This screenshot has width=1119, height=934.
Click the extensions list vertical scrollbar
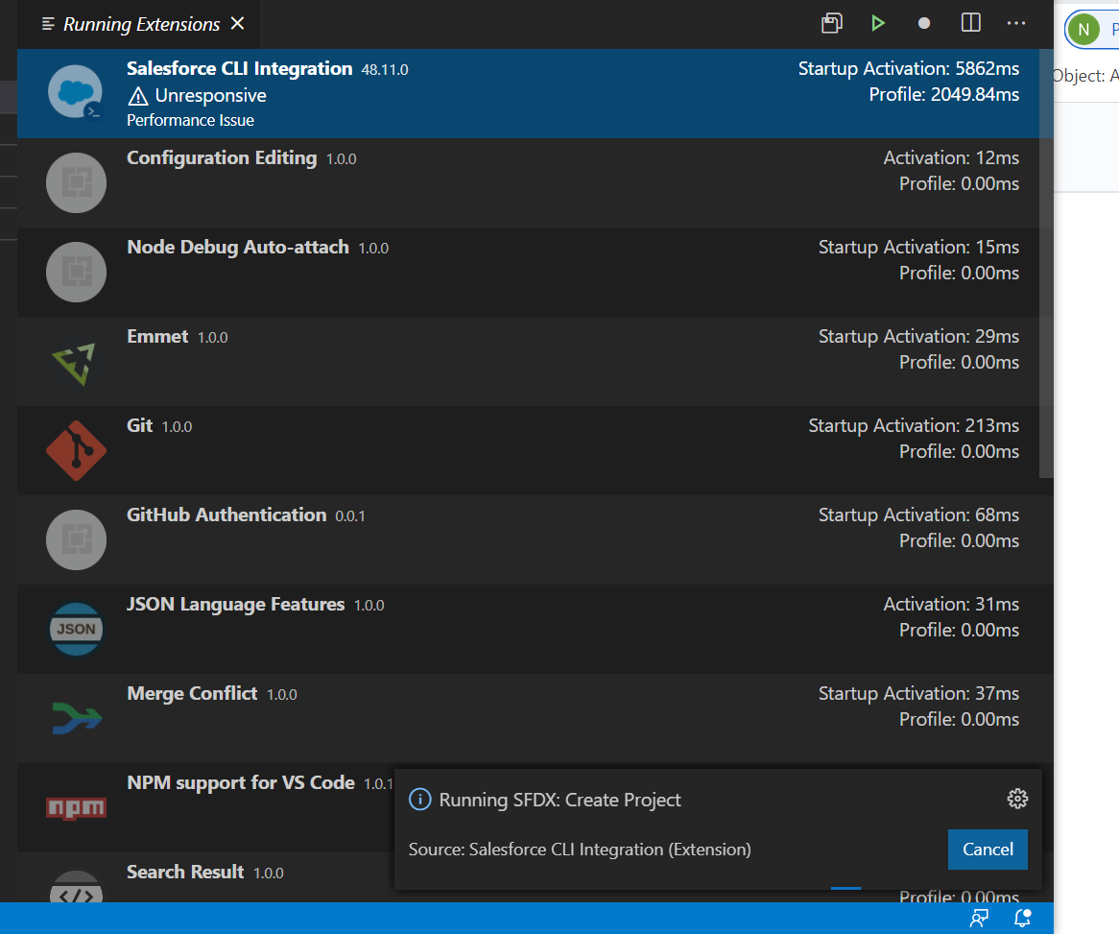1046,263
